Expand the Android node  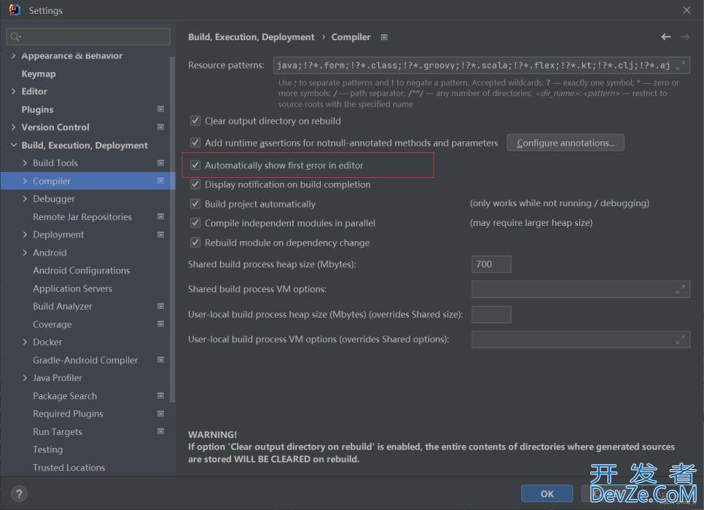pyautogui.click(x=25, y=253)
